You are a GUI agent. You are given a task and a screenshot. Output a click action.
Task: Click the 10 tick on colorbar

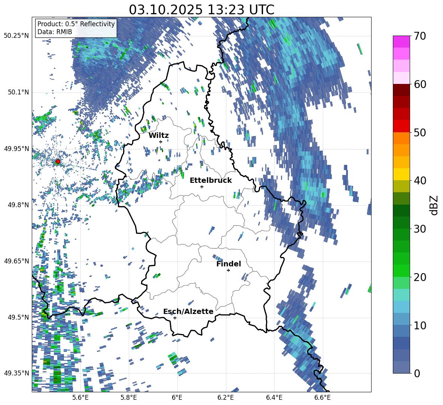420,325
